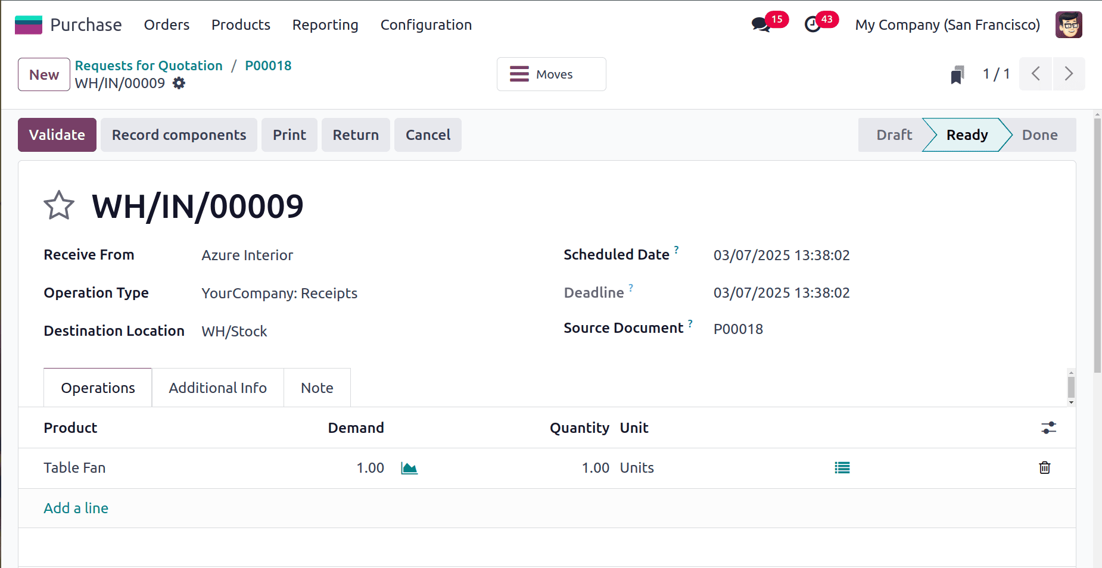Click the Purchase app logo icon
The image size is (1102, 568).
coord(28,24)
